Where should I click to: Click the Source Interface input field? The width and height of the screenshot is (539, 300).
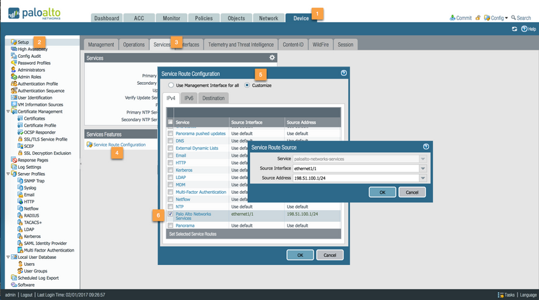(x=356, y=168)
